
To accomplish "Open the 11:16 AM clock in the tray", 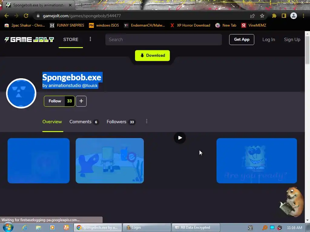I will click(294, 227).
